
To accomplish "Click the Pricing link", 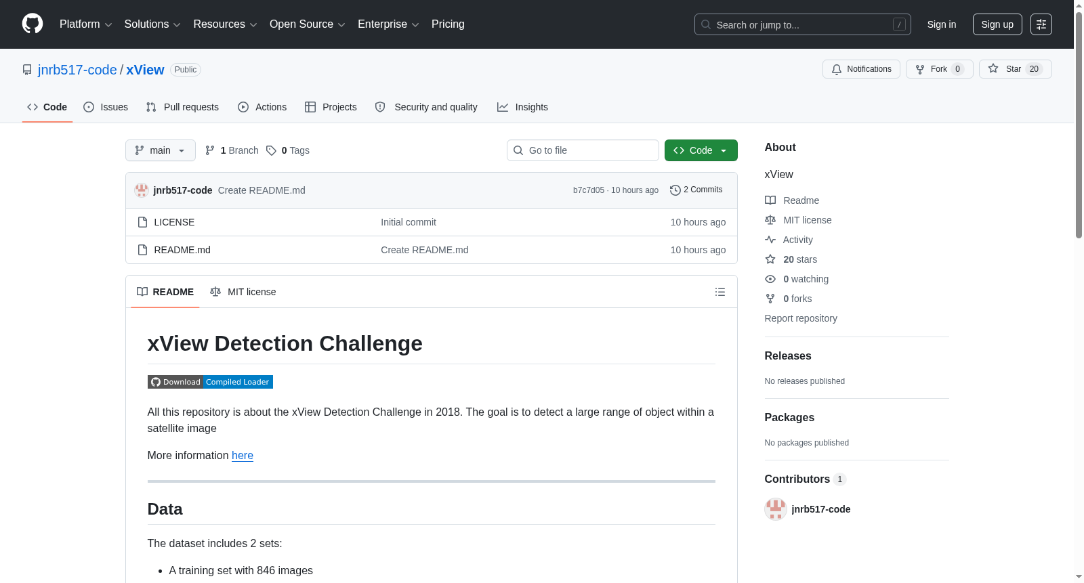I will 448,24.
